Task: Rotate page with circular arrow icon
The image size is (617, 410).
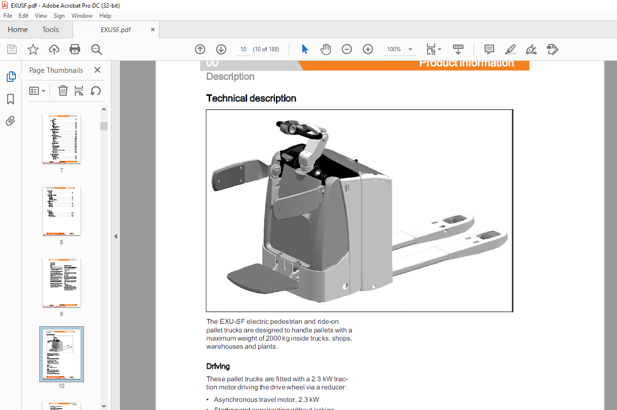Action: click(95, 91)
